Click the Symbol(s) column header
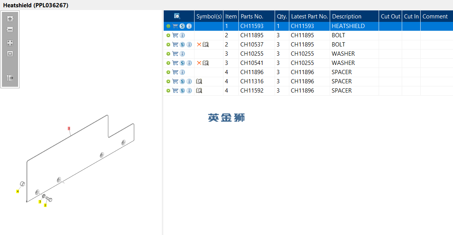The height and width of the screenshot is (235, 453). [209, 17]
